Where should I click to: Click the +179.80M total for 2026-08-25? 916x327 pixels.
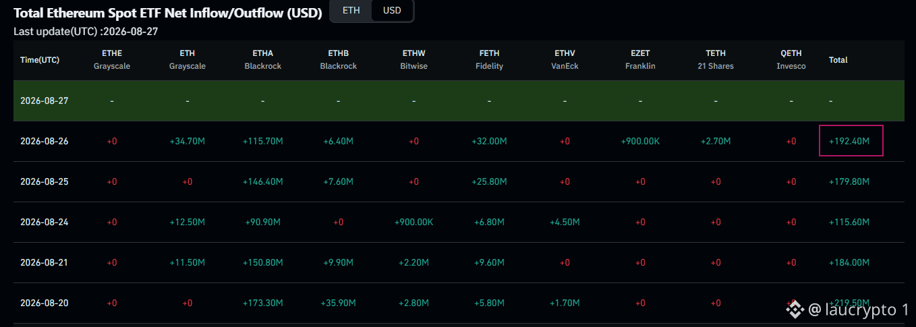tap(849, 182)
